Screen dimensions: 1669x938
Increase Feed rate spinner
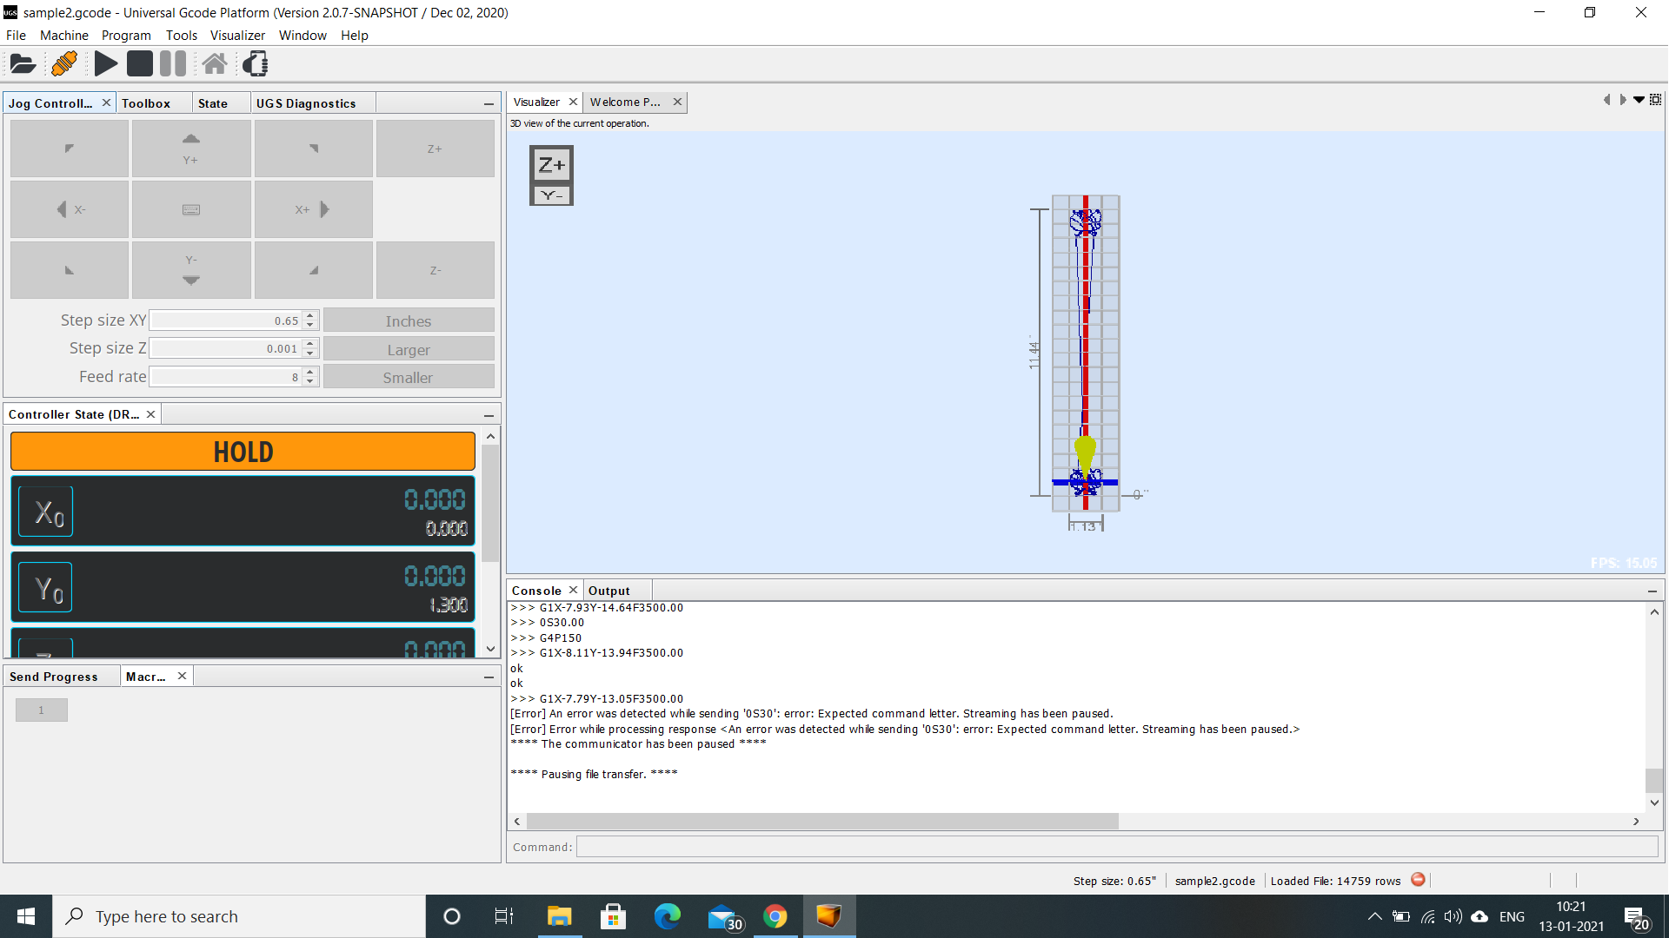[310, 372]
